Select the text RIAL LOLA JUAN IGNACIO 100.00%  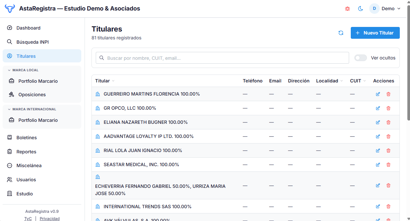pos(143,150)
